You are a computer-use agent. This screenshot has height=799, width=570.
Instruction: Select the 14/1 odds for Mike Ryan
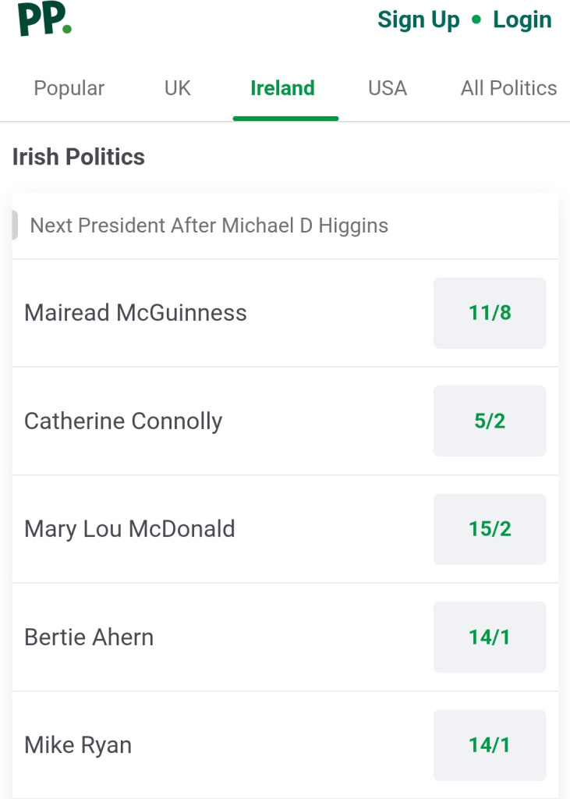pyautogui.click(x=490, y=745)
